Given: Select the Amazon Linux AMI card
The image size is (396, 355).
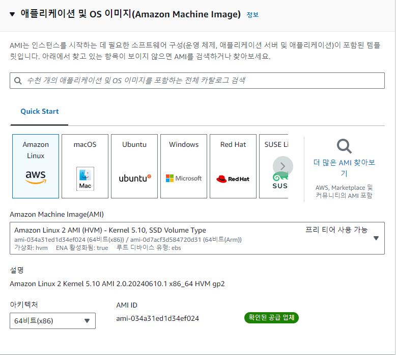Looking at the screenshot, I should click(36, 166).
